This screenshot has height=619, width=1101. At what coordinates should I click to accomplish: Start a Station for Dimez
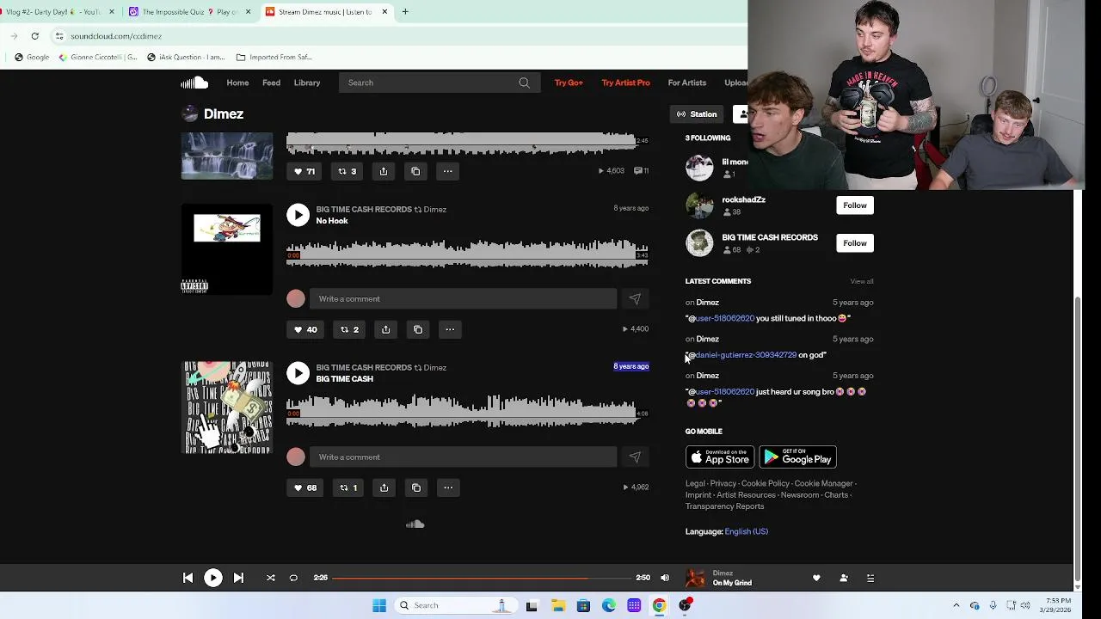coord(697,114)
